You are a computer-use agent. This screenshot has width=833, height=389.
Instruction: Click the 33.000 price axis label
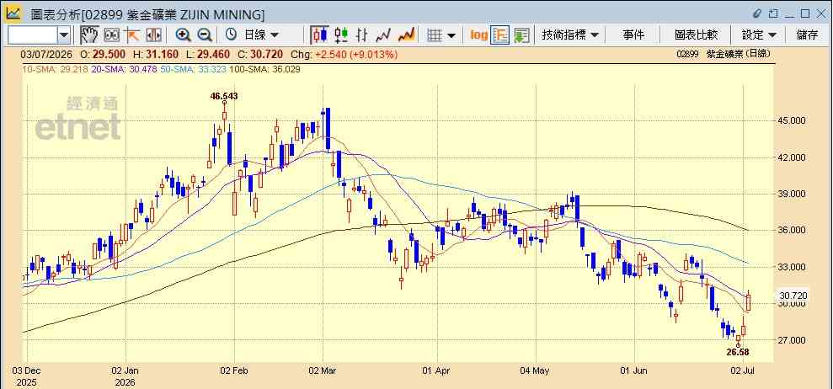791,267
